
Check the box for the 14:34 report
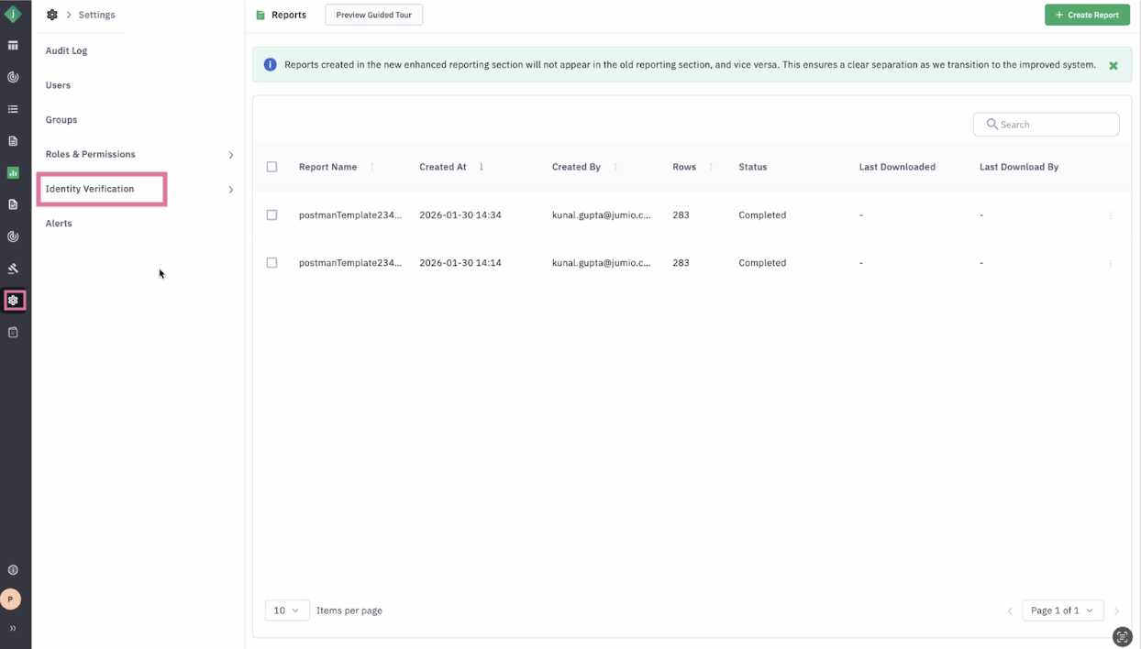pos(271,215)
